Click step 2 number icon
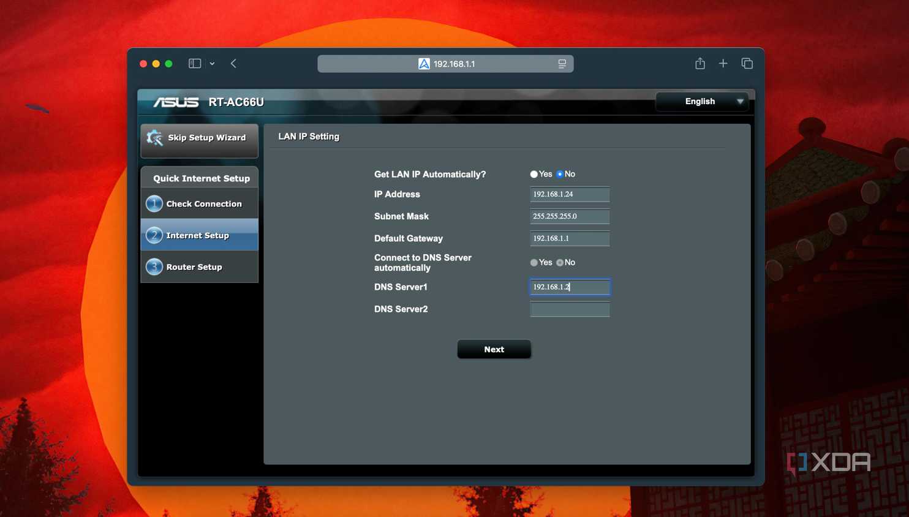909x517 pixels. [x=154, y=235]
